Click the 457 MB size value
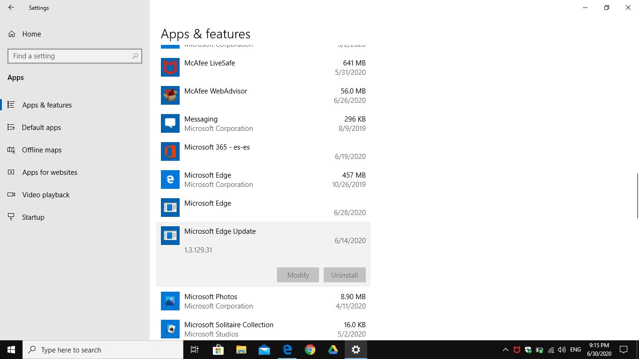Image resolution: width=639 pixels, height=359 pixels. click(354, 175)
